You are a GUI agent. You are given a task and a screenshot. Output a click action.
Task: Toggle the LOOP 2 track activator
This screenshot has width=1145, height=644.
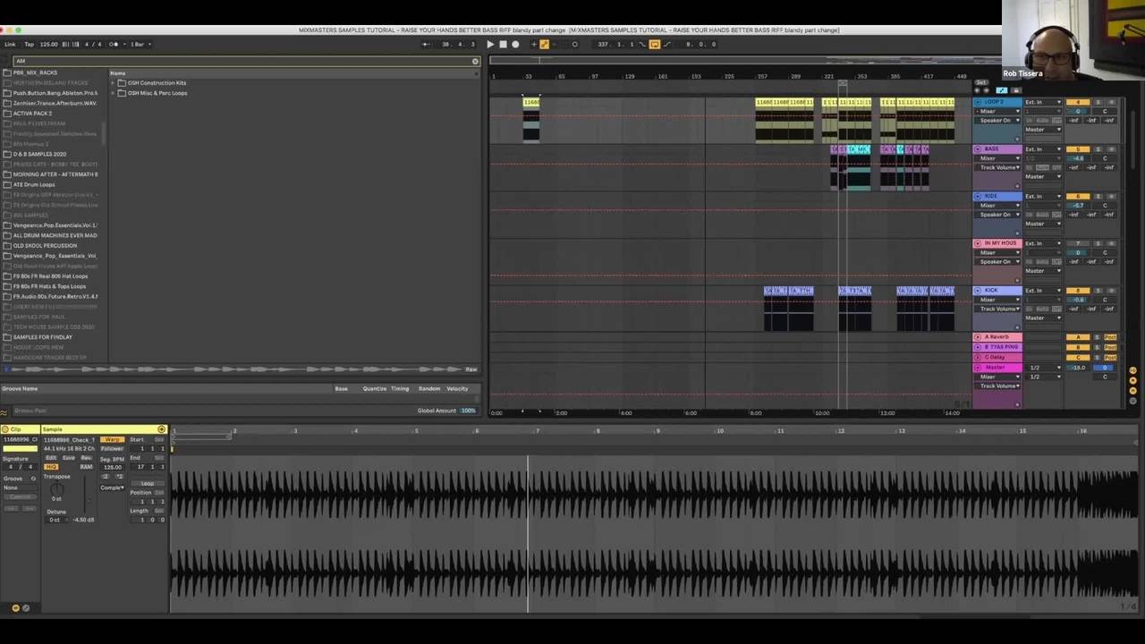point(1079,102)
